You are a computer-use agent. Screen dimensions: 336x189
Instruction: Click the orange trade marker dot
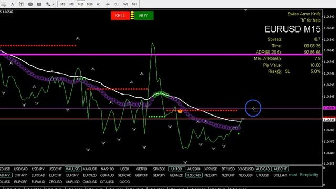[180, 111]
